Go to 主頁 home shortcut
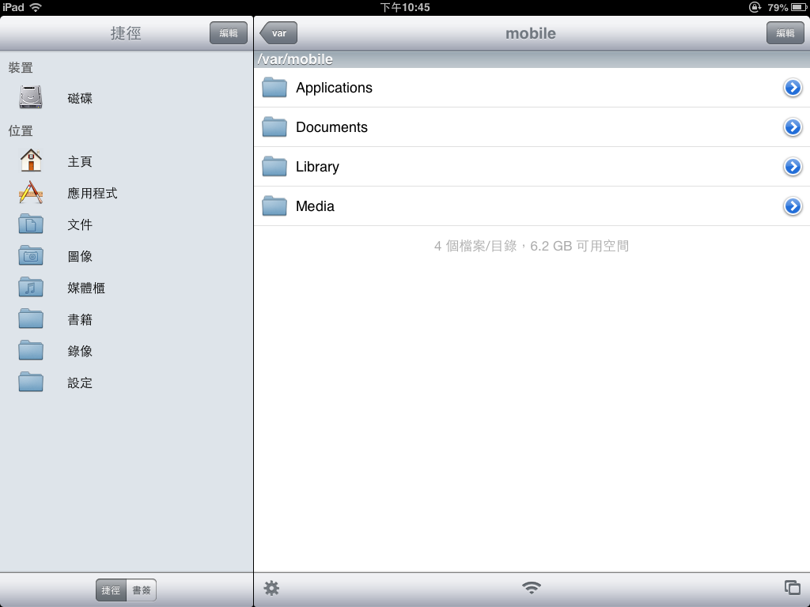 point(31,161)
